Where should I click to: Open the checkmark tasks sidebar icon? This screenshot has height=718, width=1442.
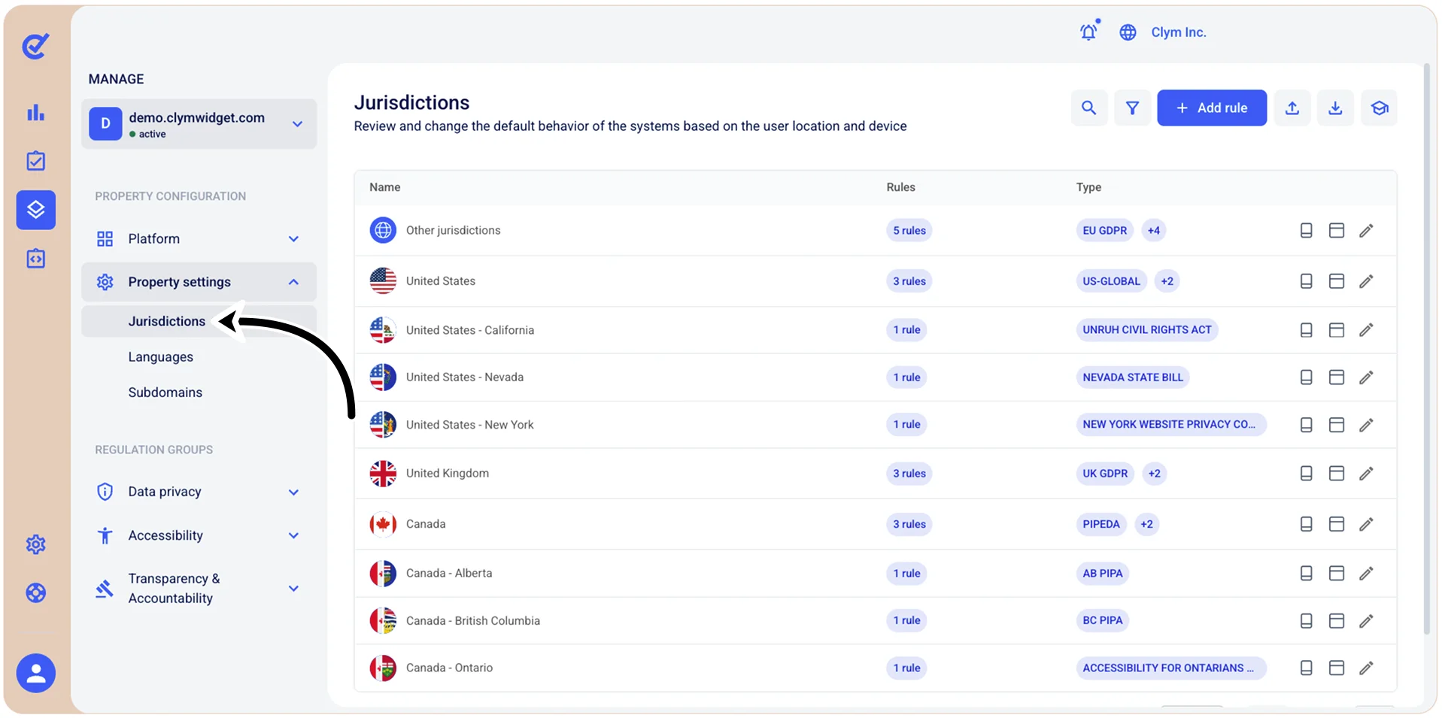click(x=35, y=161)
